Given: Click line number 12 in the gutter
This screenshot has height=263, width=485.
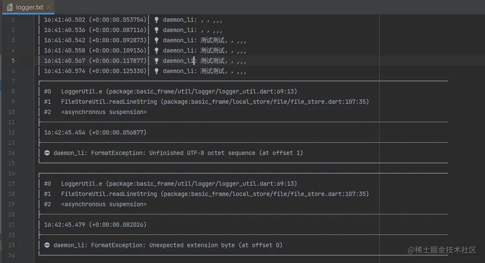Looking at the screenshot, I should click(x=11, y=132).
